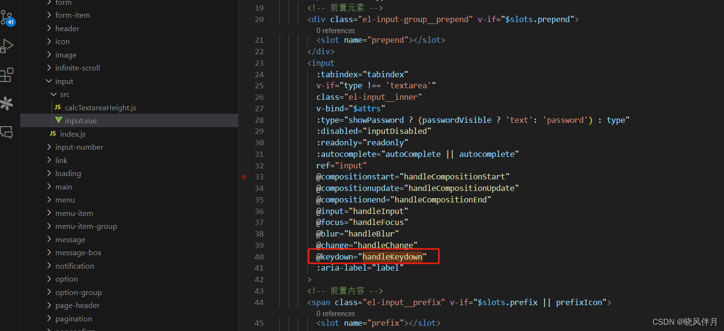Open the Source Control view
The width and height of the screenshot is (724, 331).
[x=9, y=17]
